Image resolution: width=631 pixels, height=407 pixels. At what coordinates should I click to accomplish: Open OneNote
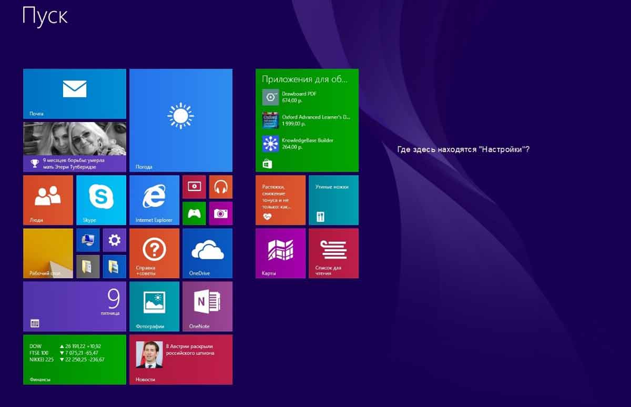coord(208,307)
